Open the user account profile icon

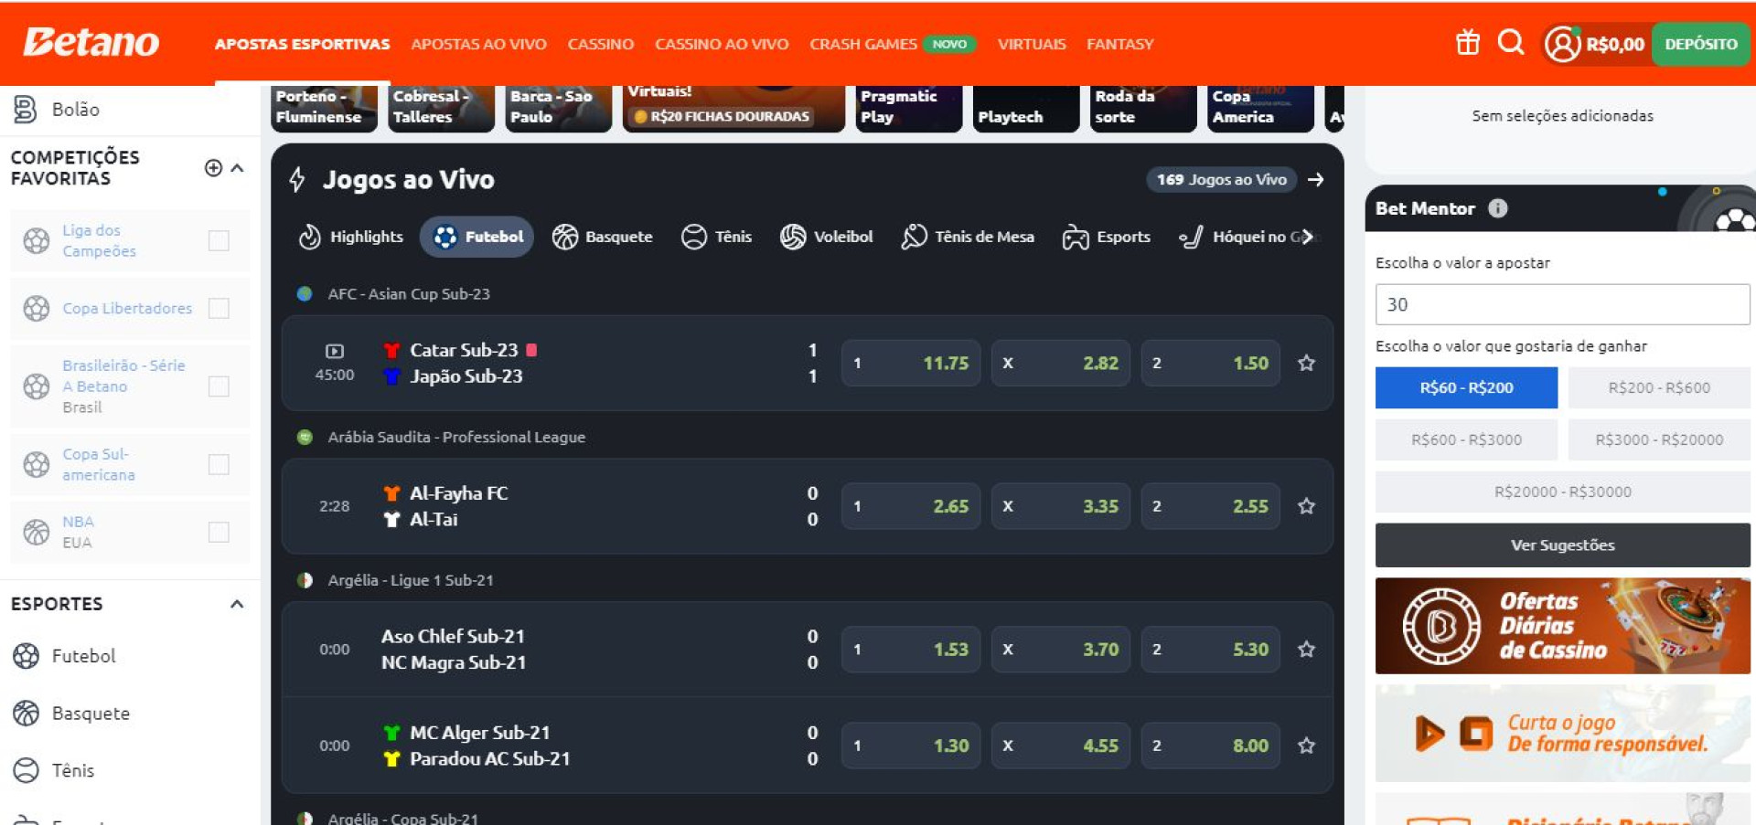point(1562,44)
